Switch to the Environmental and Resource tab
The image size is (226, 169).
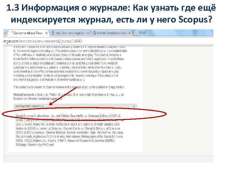pos(28,33)
